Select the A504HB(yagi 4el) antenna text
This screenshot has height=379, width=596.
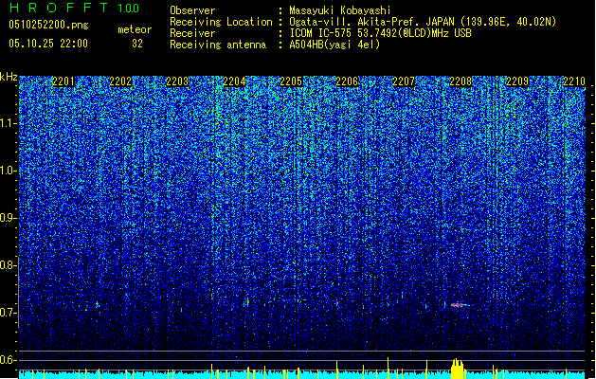[x=334, y=45]
